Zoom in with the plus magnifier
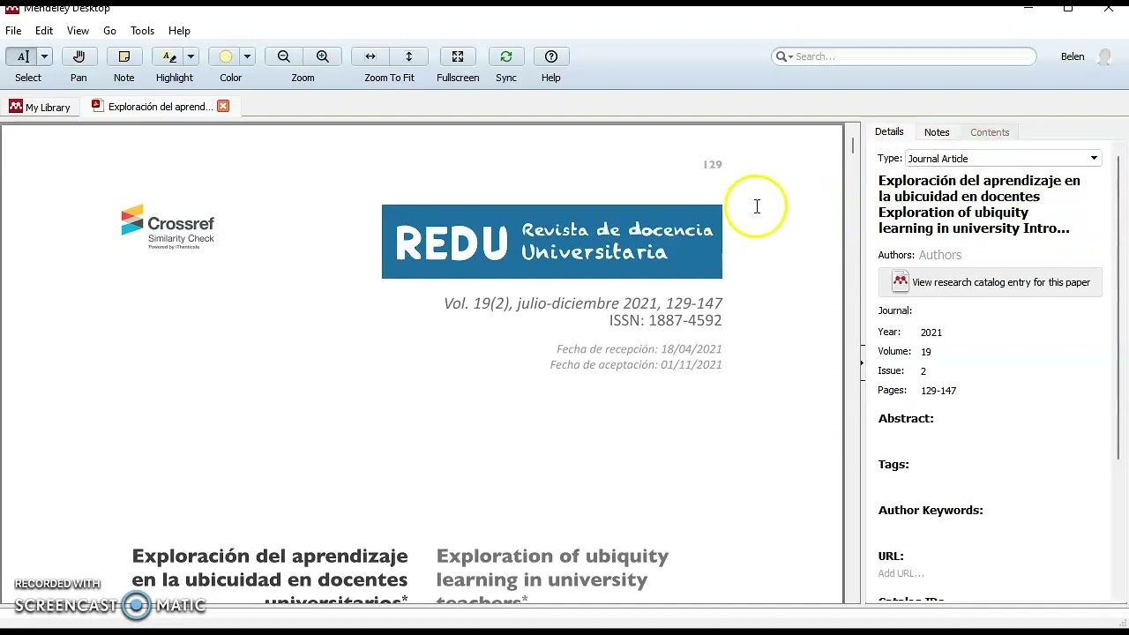The width and height of the screenshot is (1129, 635). pos(323,56)
